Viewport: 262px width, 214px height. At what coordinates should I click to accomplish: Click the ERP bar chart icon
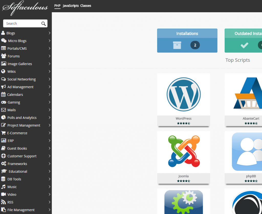coord(4,140)
